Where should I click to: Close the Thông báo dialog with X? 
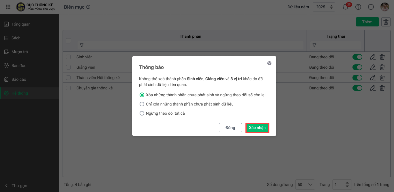[269, 63]
